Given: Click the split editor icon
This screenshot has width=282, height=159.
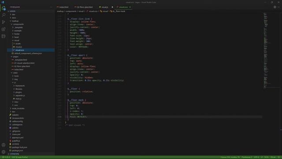Looking at the screenshot, I should point(275,7).
